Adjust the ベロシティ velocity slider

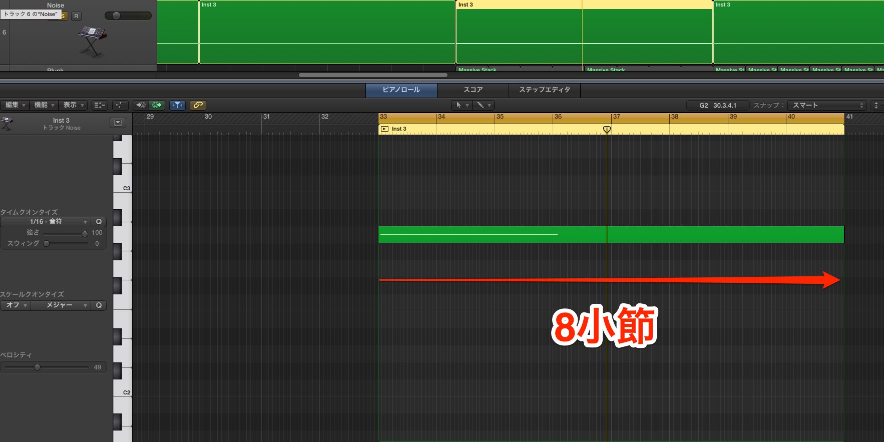coord(37,367)
